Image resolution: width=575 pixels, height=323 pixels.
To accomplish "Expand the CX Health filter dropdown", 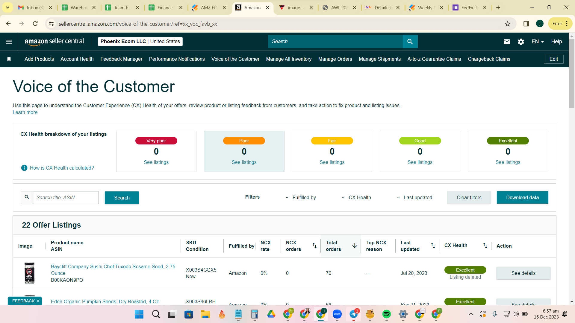I will point(356,197).
